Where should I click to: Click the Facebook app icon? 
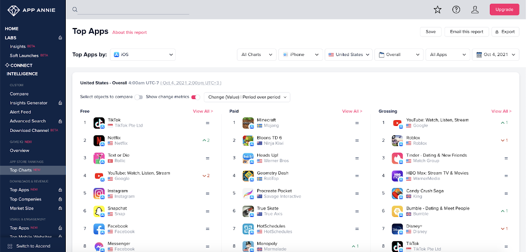pyautogui.click(x=99, y=229)
